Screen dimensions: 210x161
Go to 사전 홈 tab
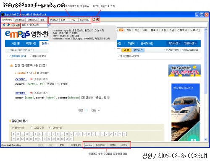coord(16,44)
